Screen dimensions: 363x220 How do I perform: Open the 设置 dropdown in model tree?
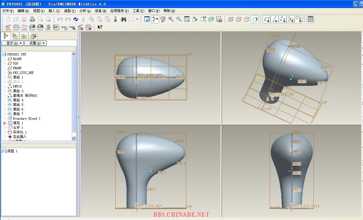click(35, 43)
